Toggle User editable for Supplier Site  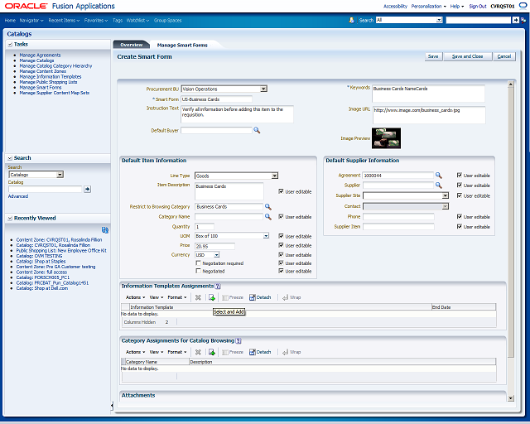coord(460,195)
